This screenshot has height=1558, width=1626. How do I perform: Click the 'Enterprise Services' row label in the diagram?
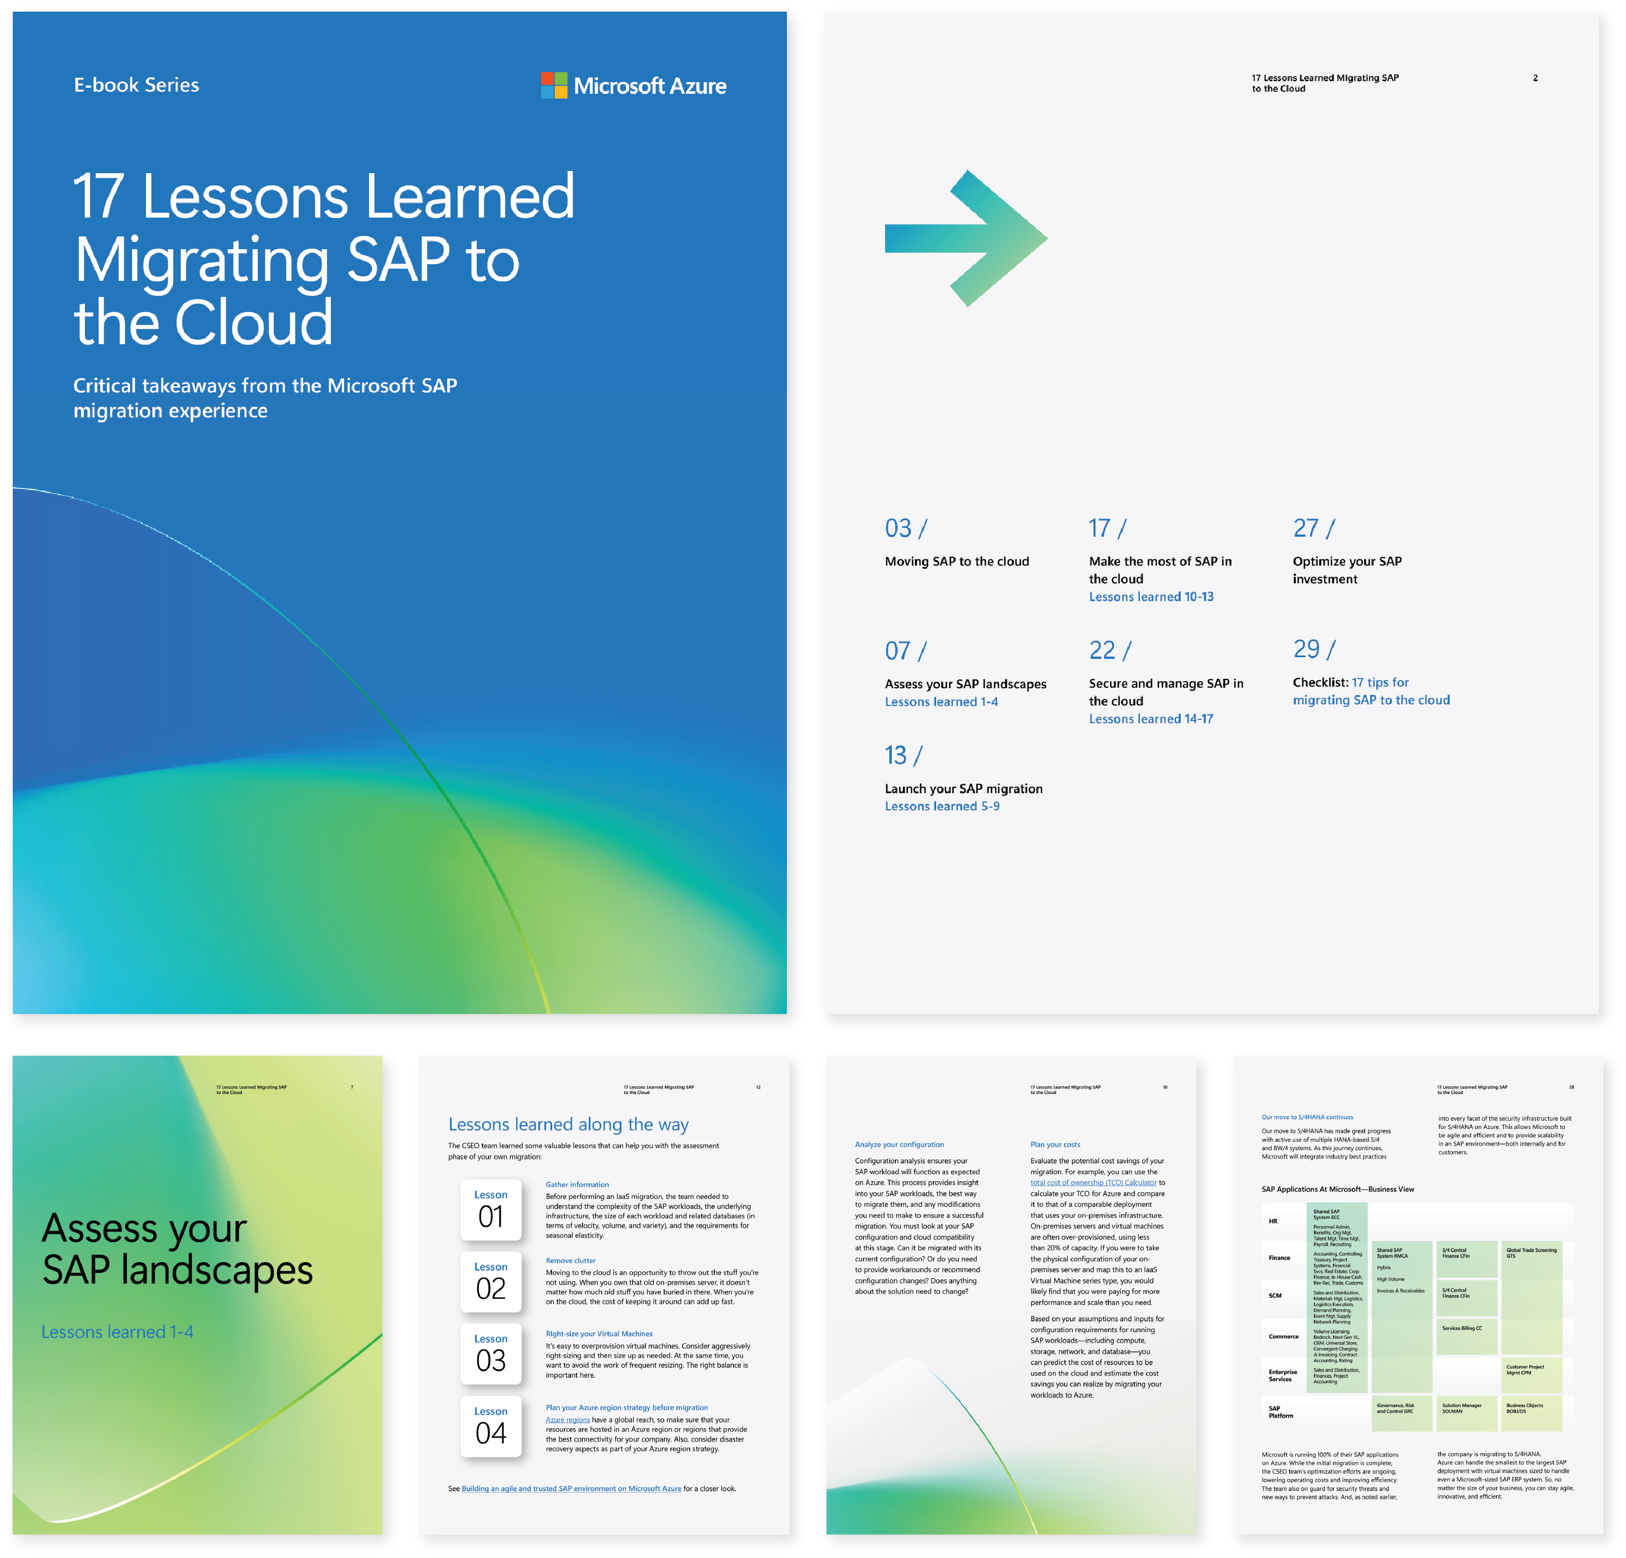coord(1282,1375)
